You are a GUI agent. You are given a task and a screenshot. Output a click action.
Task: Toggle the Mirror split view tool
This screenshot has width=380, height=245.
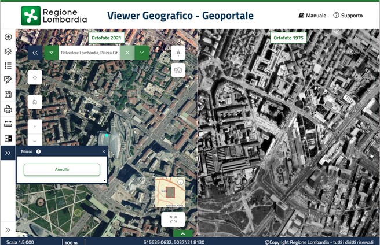[8, 138]
